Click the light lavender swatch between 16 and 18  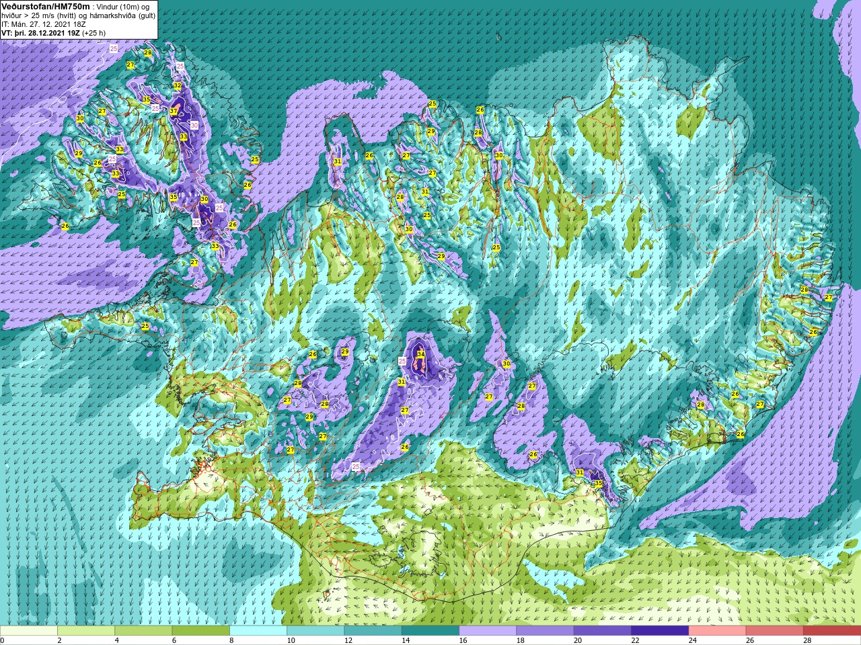(488, 631)
